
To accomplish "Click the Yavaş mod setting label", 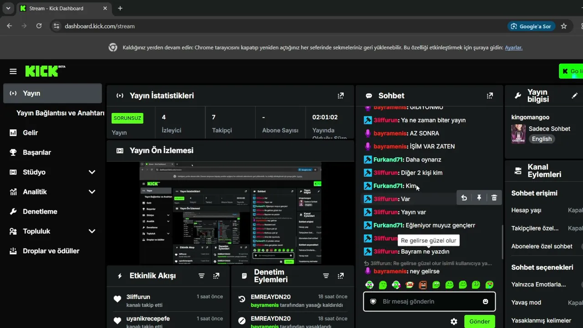I will pyautogui.click(x=526, y=303).
